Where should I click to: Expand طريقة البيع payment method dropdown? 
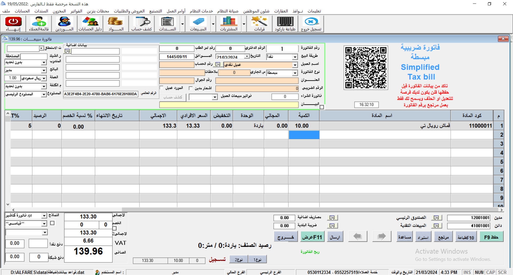click(295, 57)
